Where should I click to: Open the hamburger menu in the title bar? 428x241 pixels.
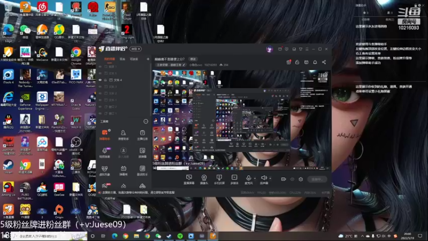(307, 49)
